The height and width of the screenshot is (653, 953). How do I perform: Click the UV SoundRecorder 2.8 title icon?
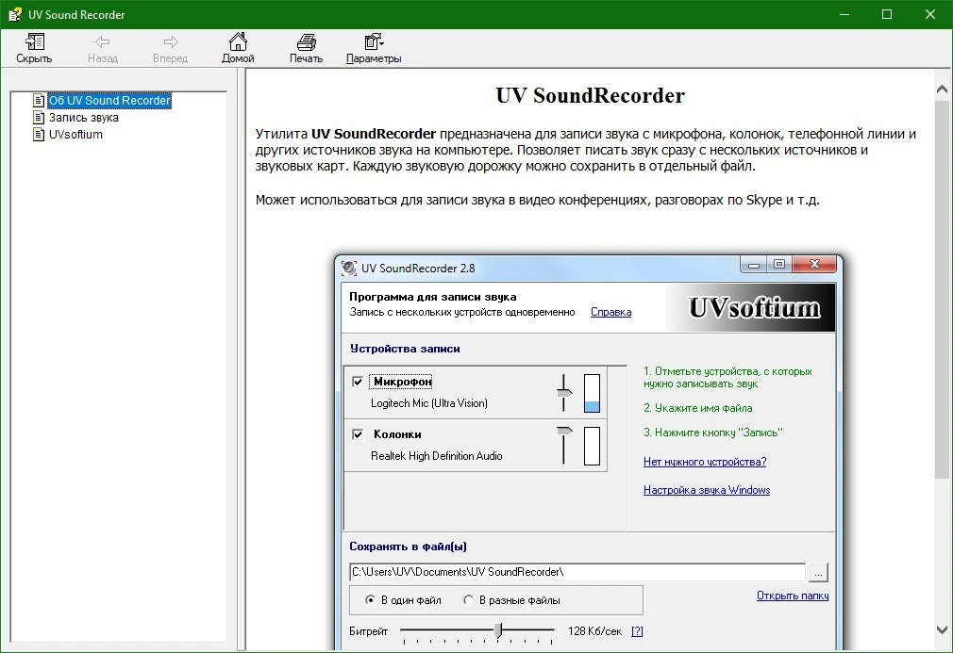349,268
